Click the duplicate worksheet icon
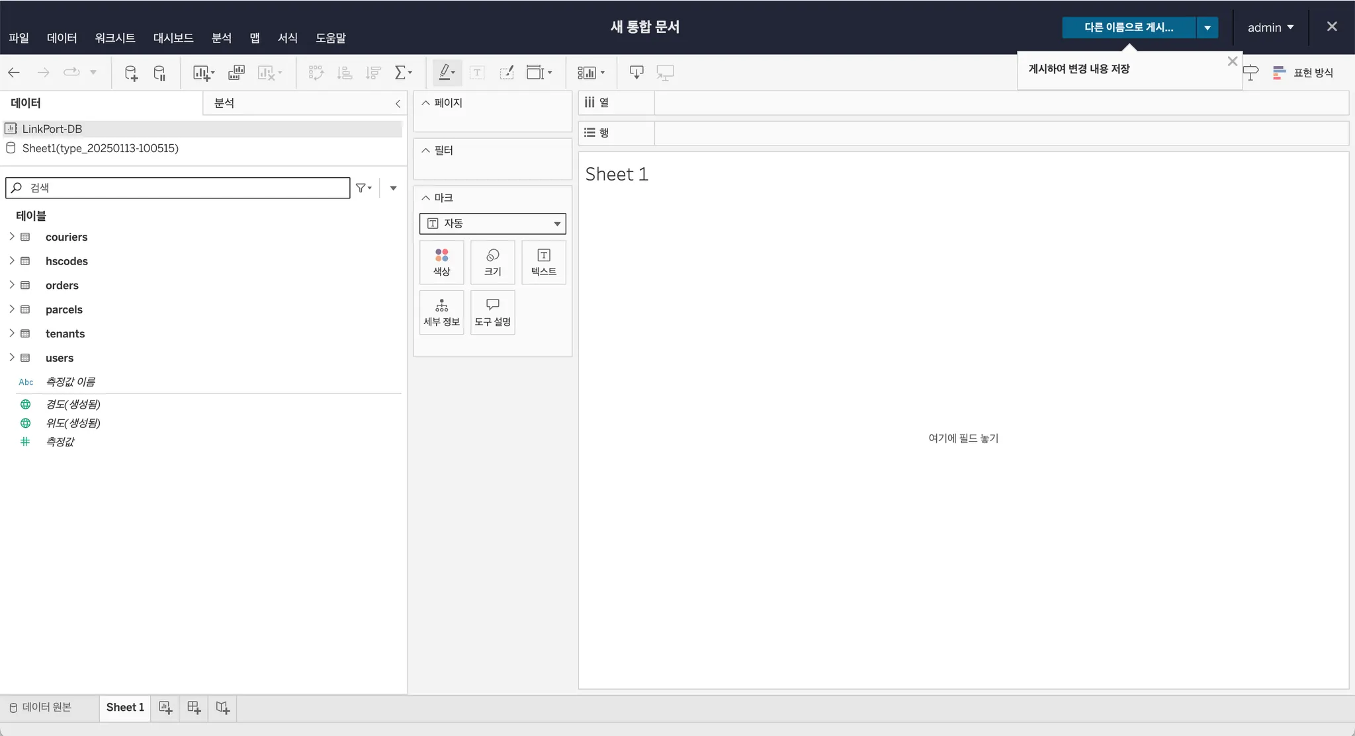This screenshot has width=1355, height=736. (236, 73)
